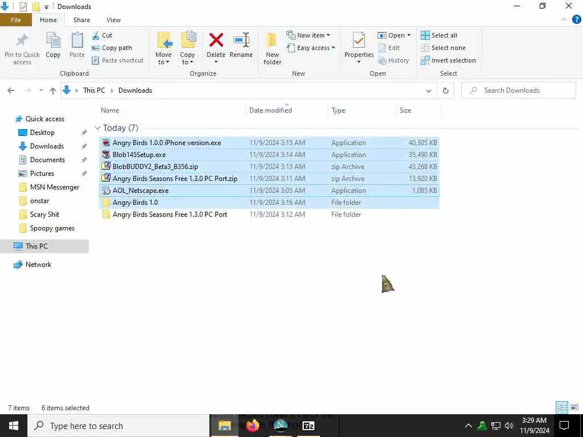Go up one folder level
Viewport: 583px width, 437px height.
click(53, 90)
